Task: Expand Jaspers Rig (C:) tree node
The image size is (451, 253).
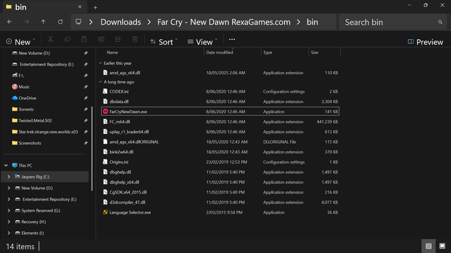Action: tap(8, 176)
